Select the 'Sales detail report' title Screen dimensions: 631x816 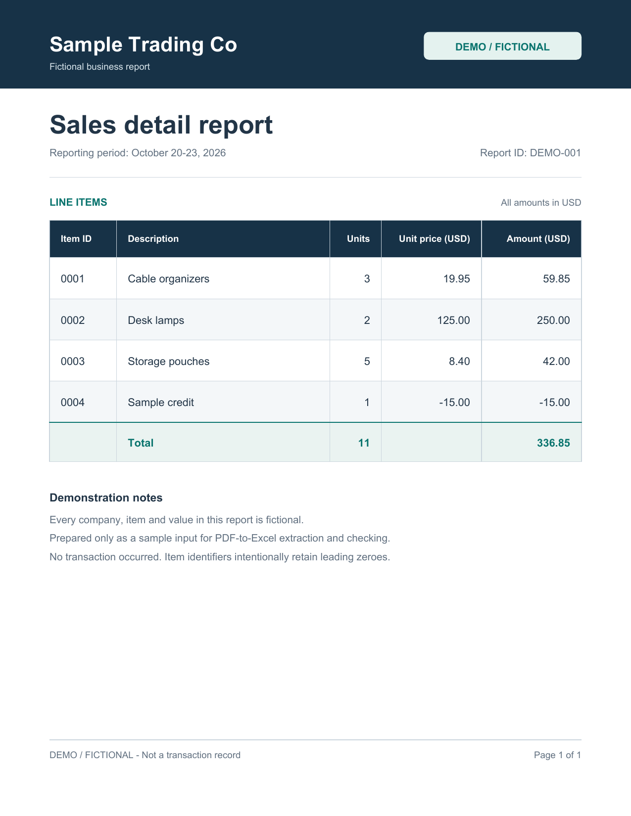pos(161,125)
